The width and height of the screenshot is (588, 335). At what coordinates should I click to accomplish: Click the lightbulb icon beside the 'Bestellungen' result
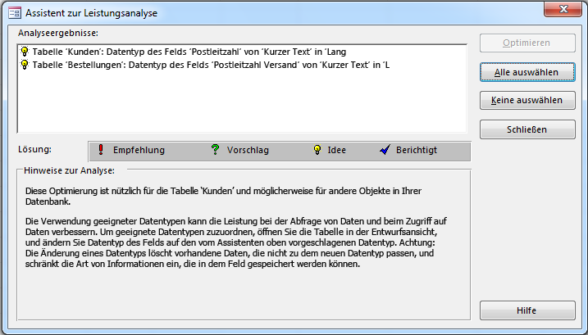point(24,65)
